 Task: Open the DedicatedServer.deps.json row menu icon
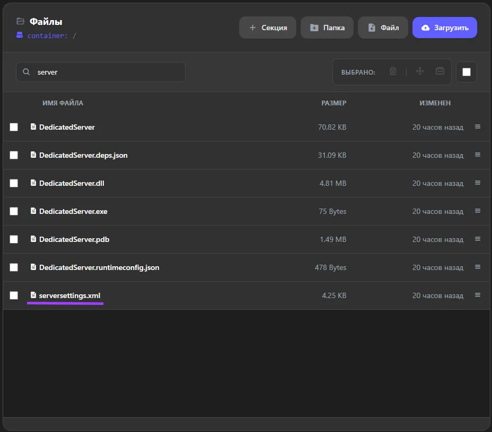click(x=478, y=155)
